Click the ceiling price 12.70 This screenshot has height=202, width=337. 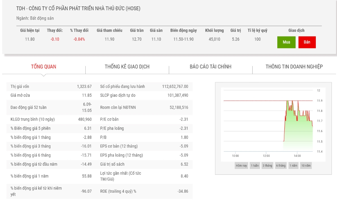(x=137, y=39)
